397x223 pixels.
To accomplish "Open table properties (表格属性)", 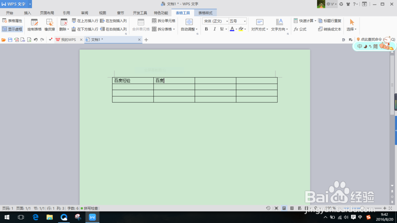I will (x=12, y=21).
